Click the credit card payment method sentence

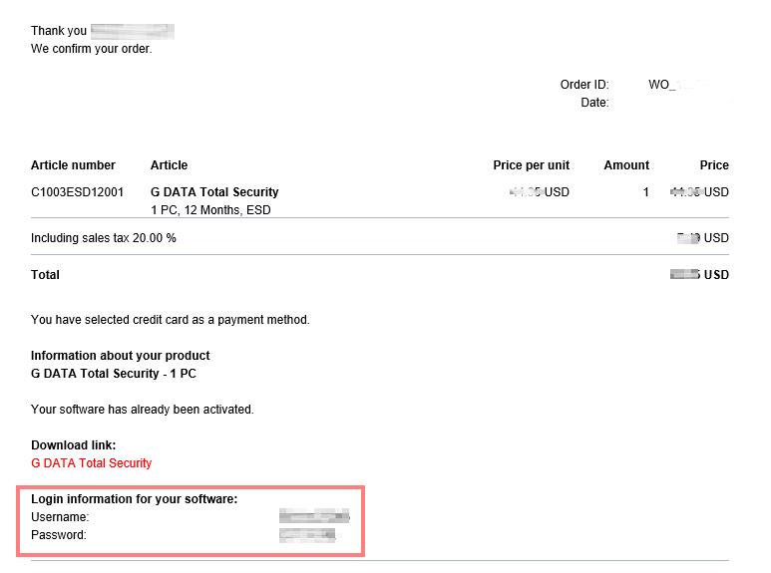(171, 320)
